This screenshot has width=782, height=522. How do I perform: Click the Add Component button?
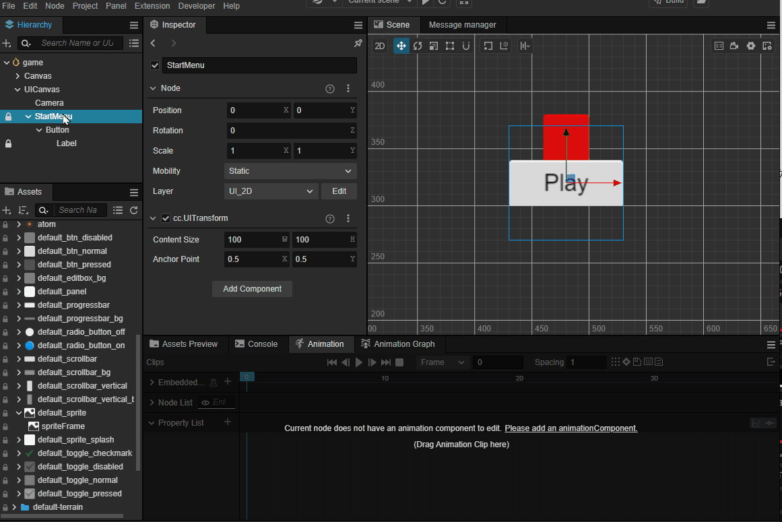[x=252, y=289]
